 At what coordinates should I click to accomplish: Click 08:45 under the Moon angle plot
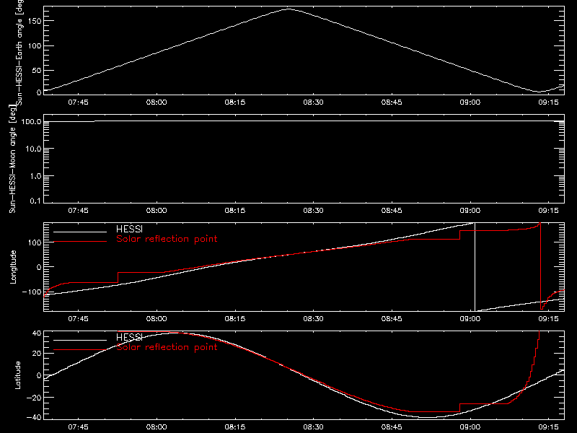click(392, 211)
